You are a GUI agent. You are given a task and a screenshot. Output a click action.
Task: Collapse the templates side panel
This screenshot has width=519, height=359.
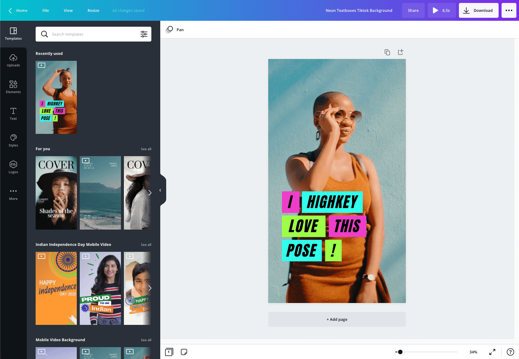pyautogui.click(x=160, y=190)
